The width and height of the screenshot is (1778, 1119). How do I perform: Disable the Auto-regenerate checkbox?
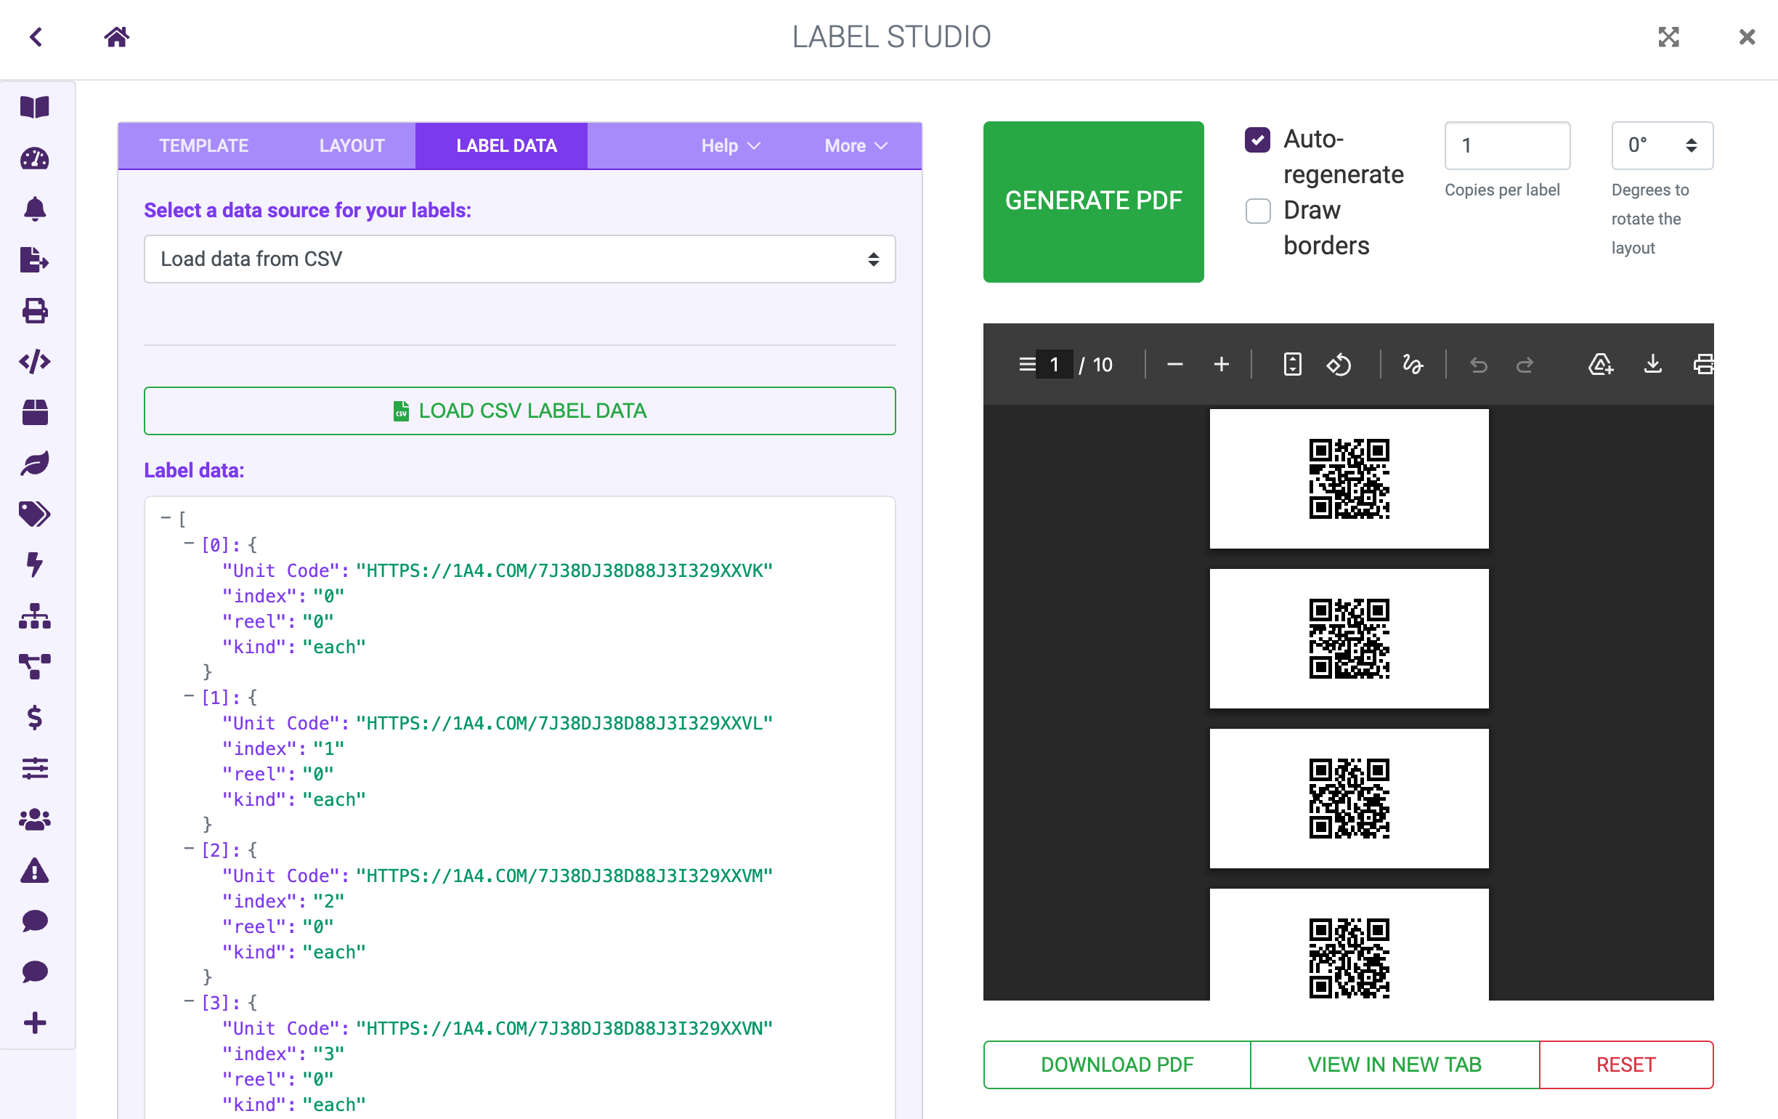[x=1257, y=140]
